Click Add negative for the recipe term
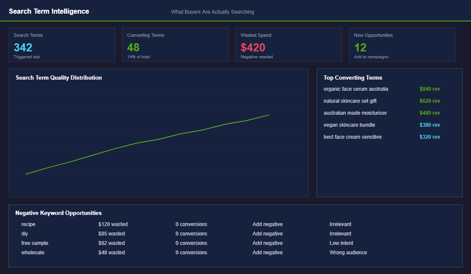This screenshot has width=471, height=274. 267,224
